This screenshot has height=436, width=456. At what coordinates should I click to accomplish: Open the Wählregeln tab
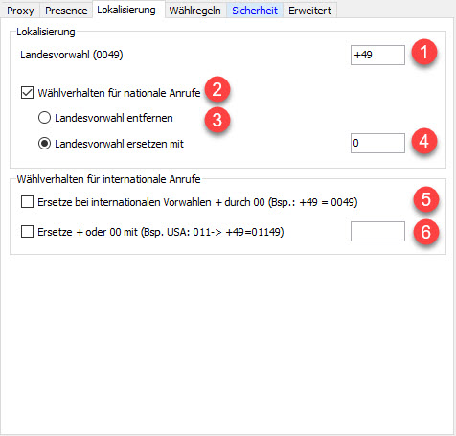point(194,11)
